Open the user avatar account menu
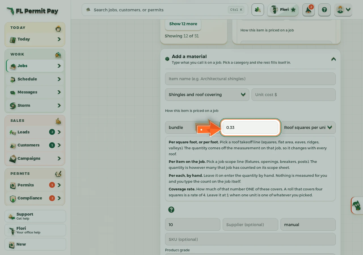363x255 pixels. (343, 10)
